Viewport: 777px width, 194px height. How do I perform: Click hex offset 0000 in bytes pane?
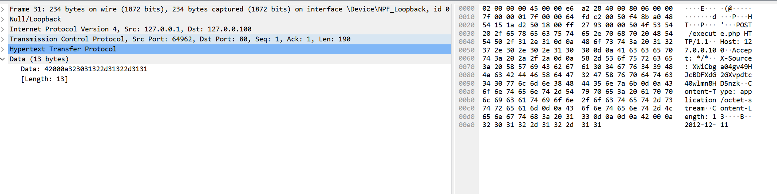(466, 8)
